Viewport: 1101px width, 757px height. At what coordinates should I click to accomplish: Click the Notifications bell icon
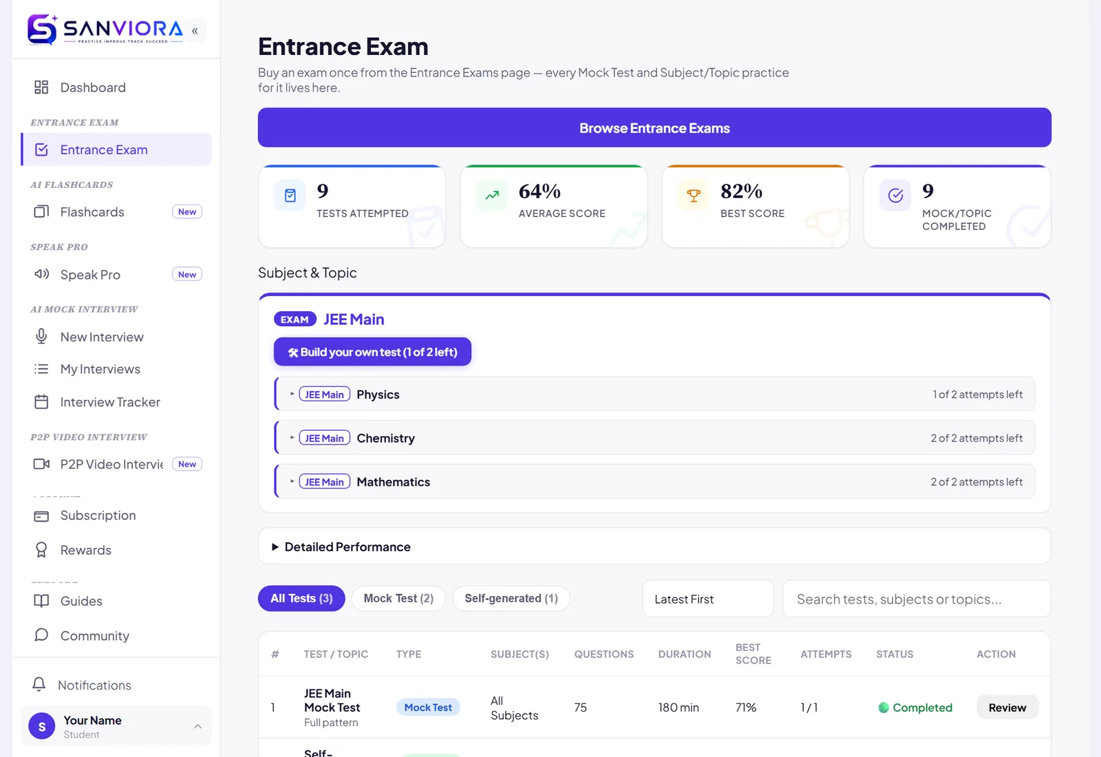click(39, 685)
